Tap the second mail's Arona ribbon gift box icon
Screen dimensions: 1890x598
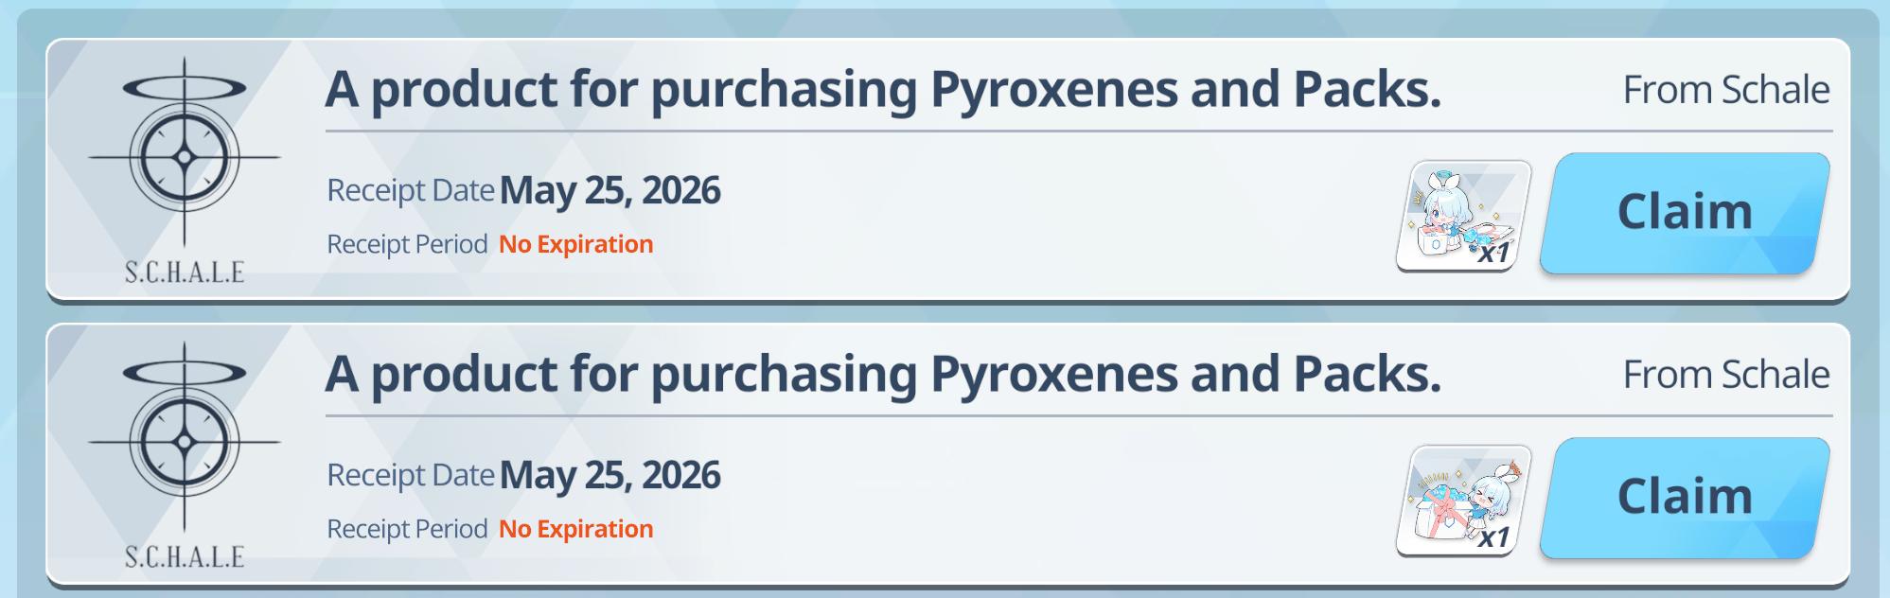[1464, 501]
